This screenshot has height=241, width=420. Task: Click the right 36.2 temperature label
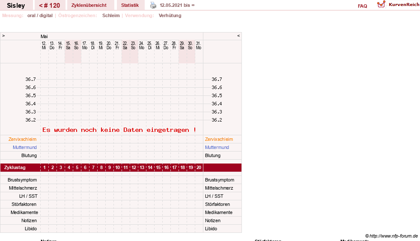[217, 120]
